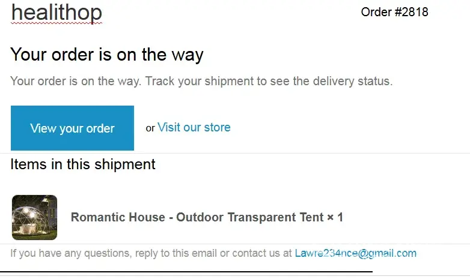470x279 pixels.
Task: Open the Visit our store link
Action: (x=194, y=127)
